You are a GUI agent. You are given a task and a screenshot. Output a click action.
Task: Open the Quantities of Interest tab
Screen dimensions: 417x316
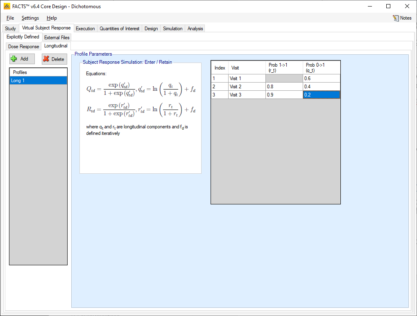point(120,29)
